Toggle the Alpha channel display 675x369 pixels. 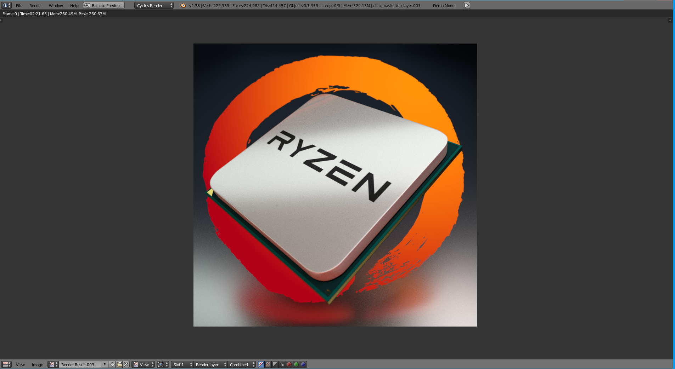pos(275,364)
